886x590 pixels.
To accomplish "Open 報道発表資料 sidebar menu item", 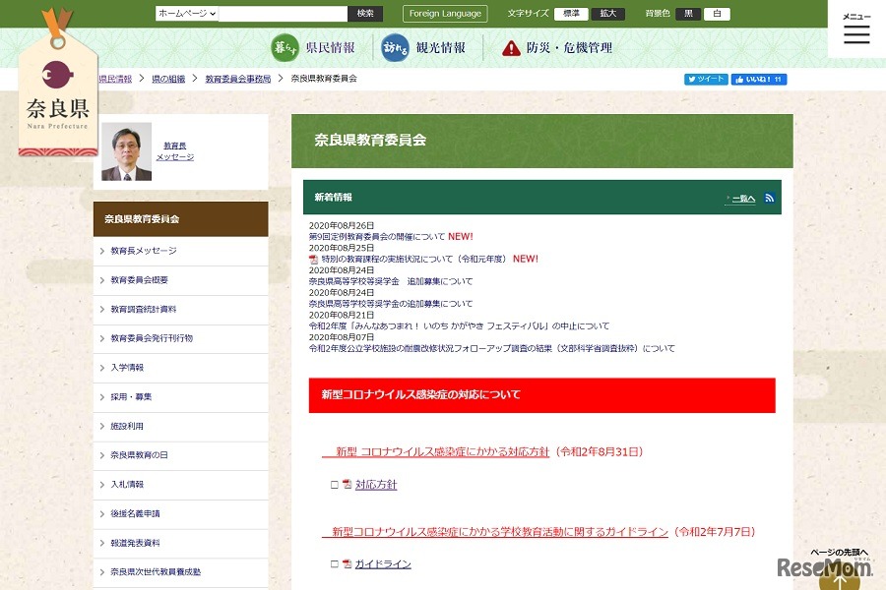I will tap(180, 543).
